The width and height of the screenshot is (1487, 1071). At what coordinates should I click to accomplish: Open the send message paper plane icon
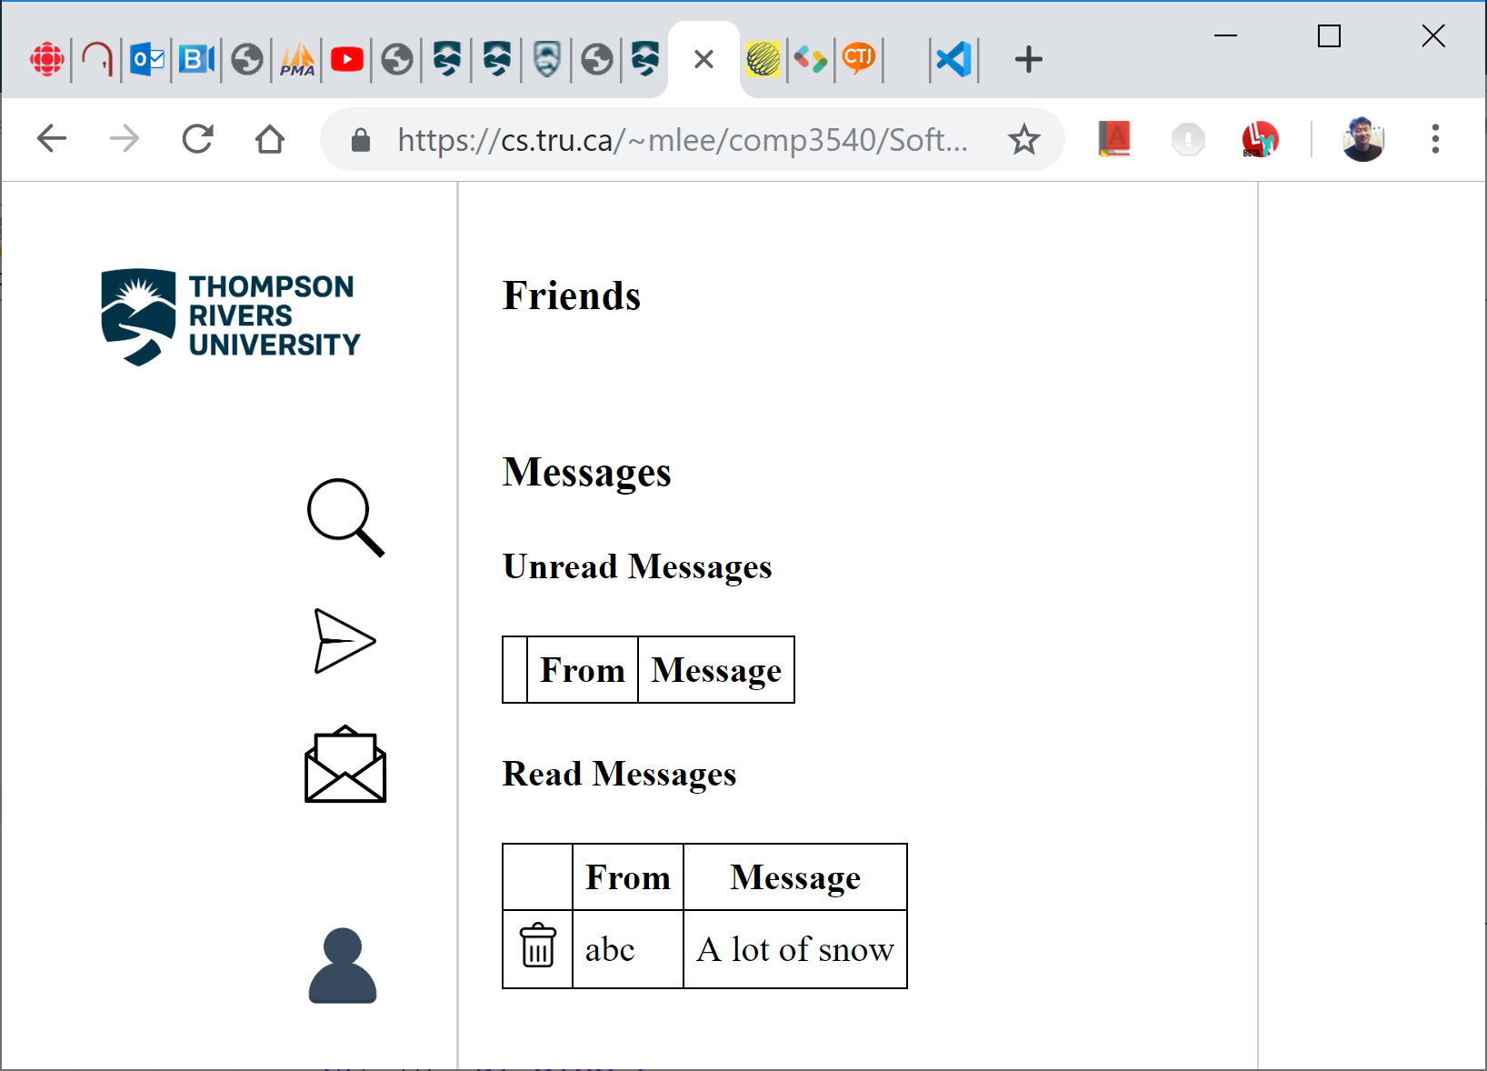point(344,641)
